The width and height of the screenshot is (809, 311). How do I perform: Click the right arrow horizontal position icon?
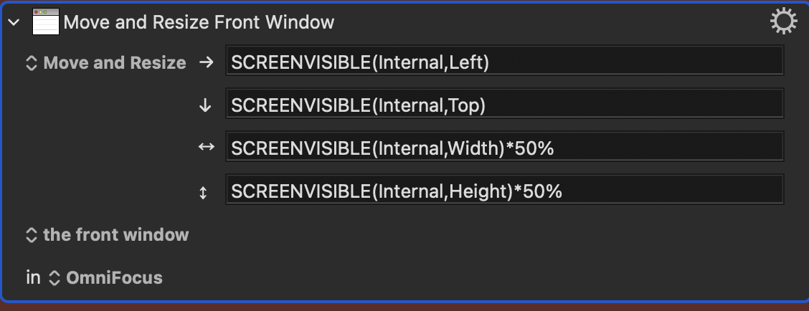pos(206,62)
